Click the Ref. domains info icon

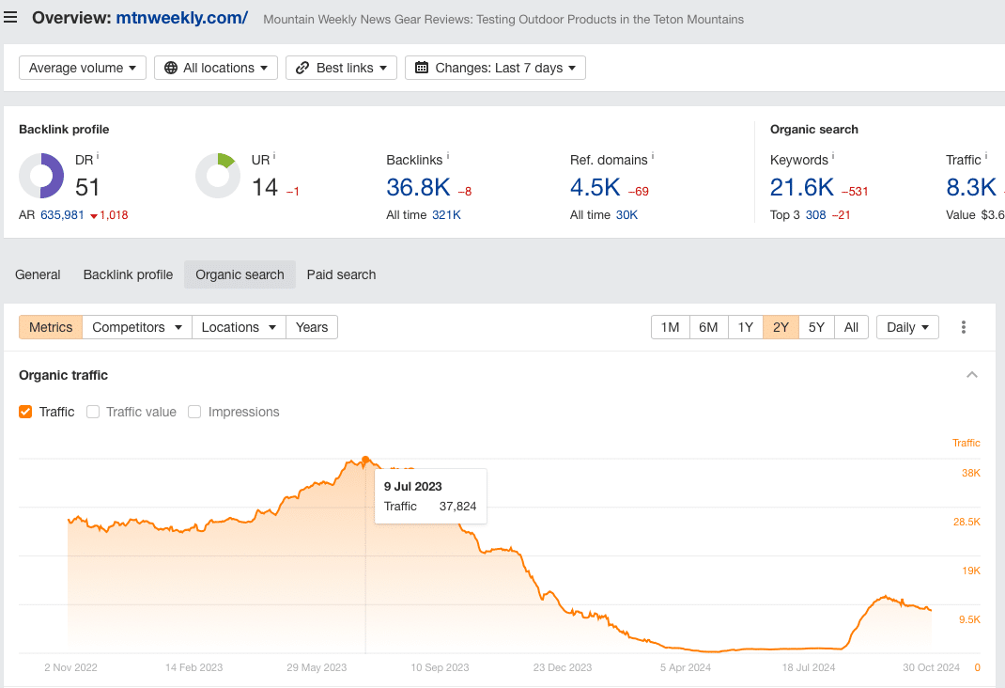[x=653, y=156]
